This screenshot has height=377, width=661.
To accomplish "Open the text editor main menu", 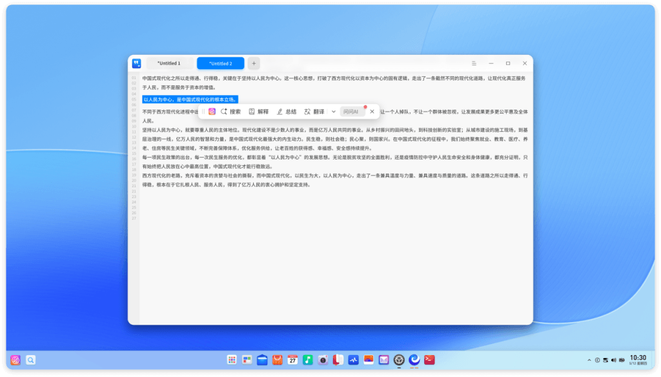I will [x=474, y=63].
